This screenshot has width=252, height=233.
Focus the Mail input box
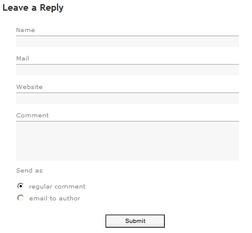(127, 70)
